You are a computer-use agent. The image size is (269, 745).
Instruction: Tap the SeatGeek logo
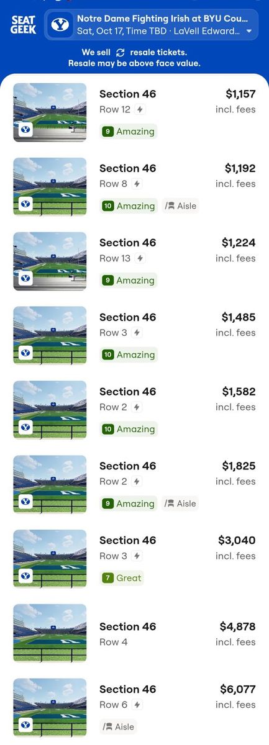tap(24, 25)
